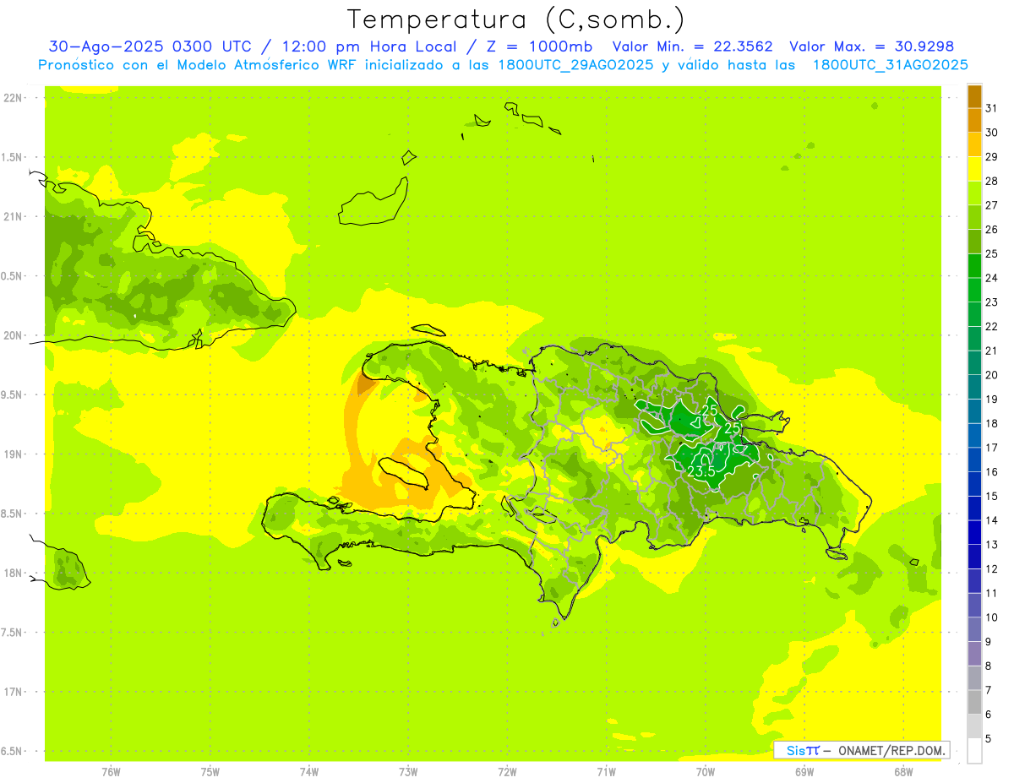Select 'Valor Min. = 22.3562' text
Image resolution: width=1014 pixels, height=783 pixels.
tap(692, 46)
